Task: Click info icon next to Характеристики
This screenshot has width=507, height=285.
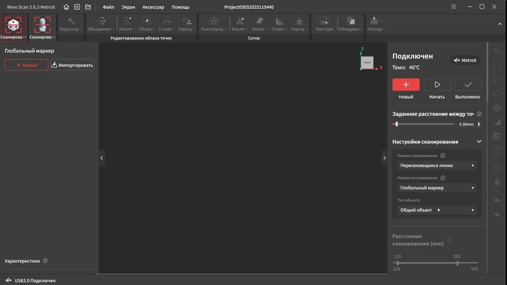Action: (x=45, y=261)
